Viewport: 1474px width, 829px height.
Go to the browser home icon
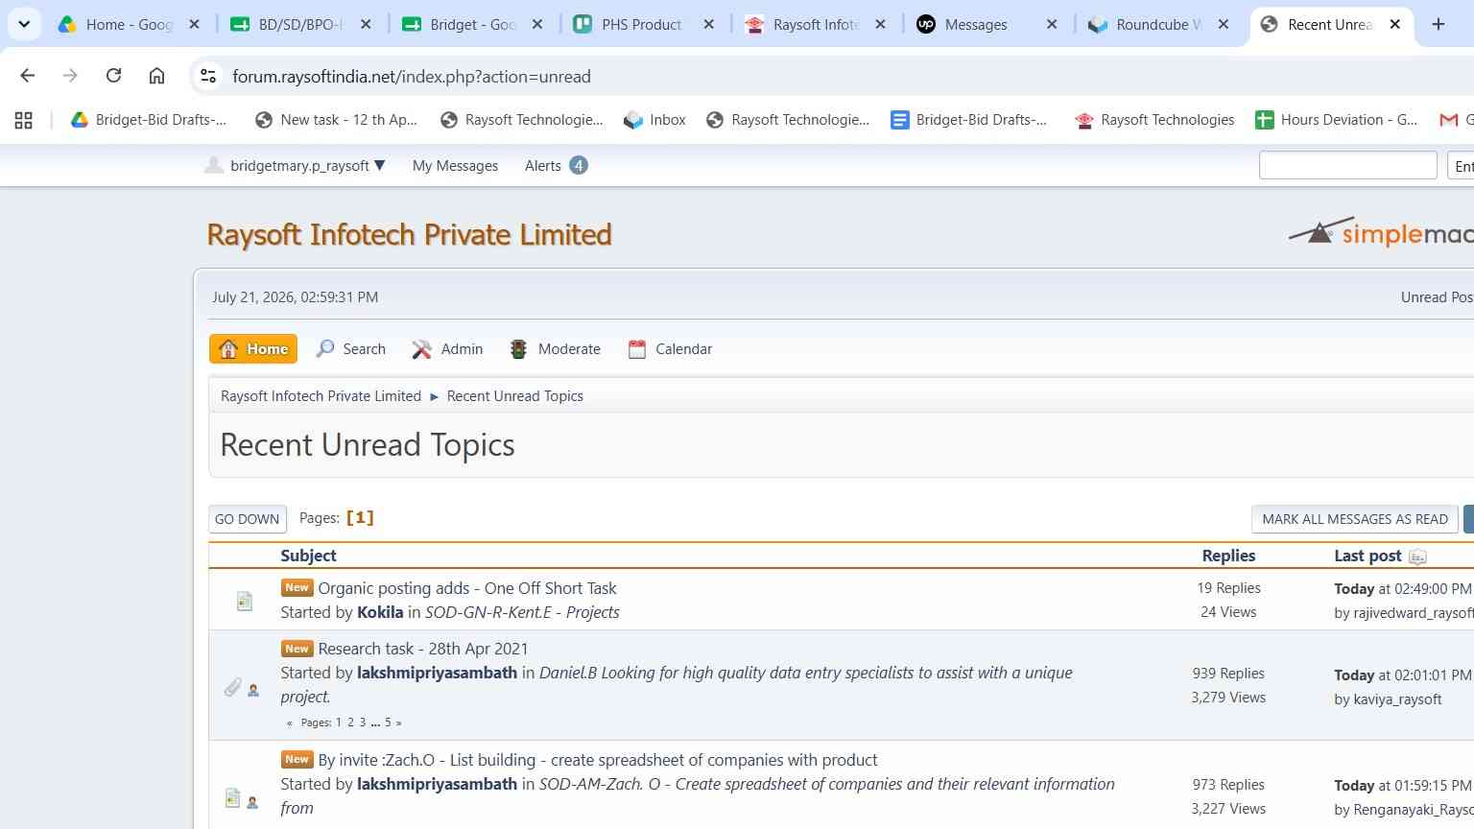coord(156,76)
